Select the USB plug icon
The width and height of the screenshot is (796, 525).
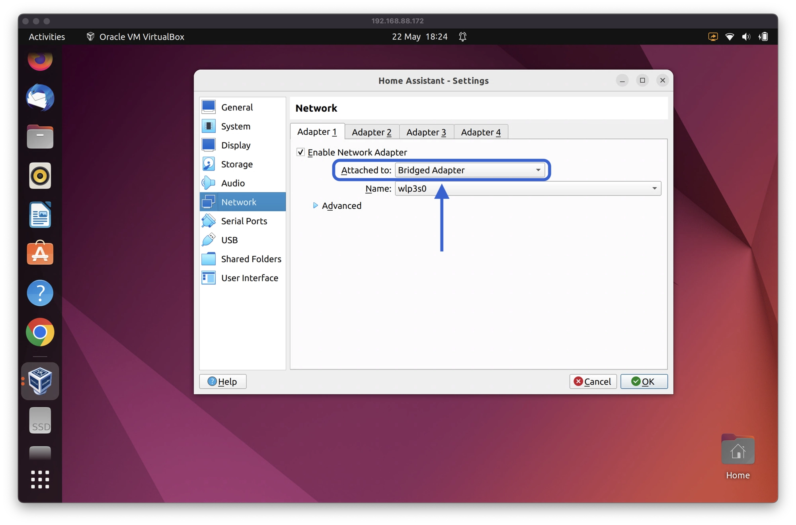click(209, 240)
